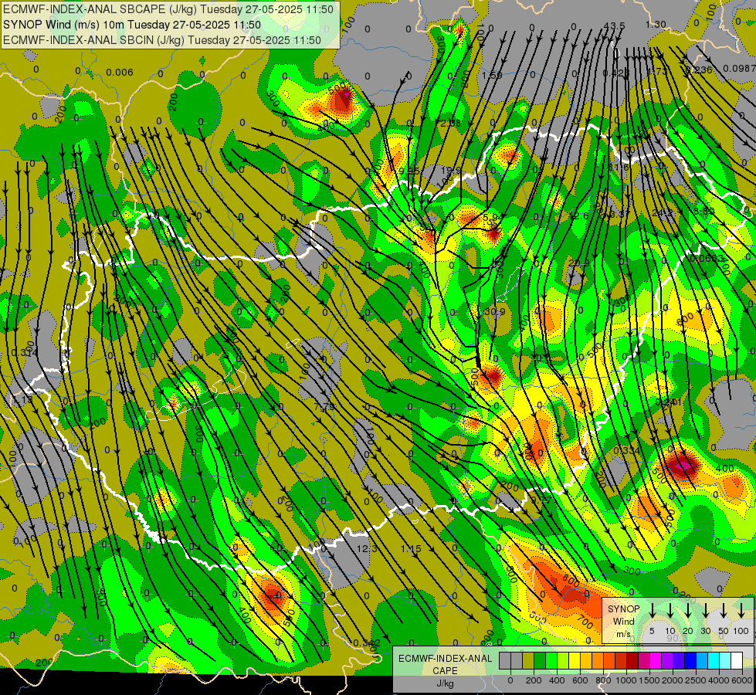Click the '1000' tick label in the CAPE legend
This screenshot has width=756, height=695.
[x=626, y=680]
